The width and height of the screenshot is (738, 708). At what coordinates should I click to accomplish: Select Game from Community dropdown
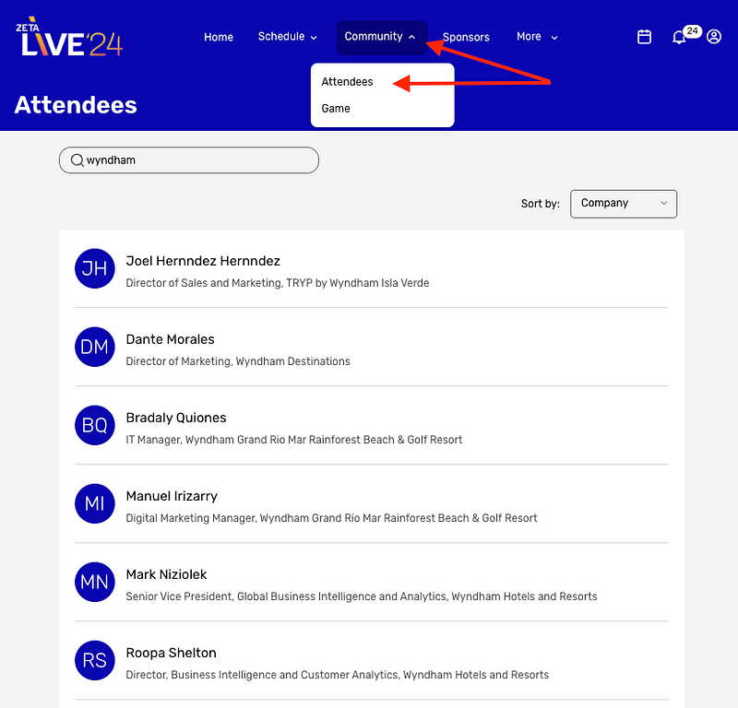(336, 109)
